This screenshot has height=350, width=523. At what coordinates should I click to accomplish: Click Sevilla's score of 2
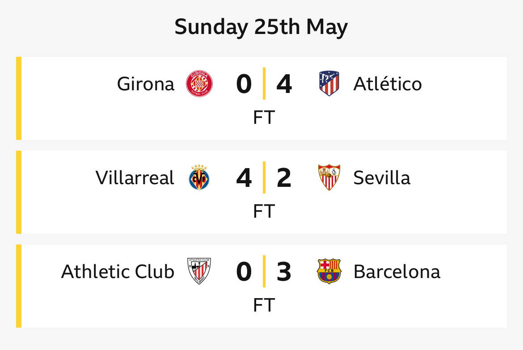coord(284,178)
